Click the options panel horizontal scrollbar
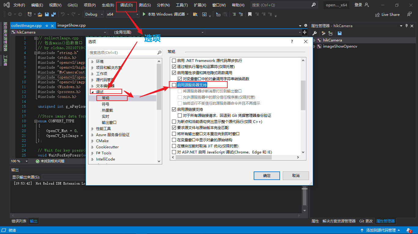The width and height of the screenshot is (418, 234). coord(223,157)
